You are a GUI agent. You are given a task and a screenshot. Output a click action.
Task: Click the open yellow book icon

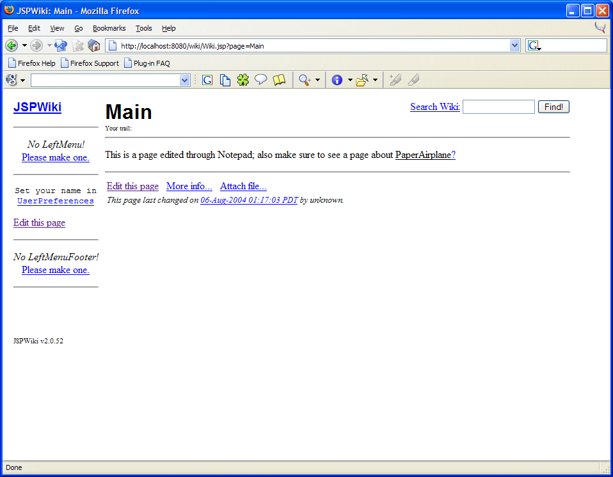(x=279, y=80)
